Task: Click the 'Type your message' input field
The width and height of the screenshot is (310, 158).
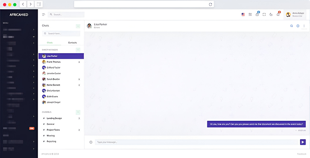Action: click(197, 142)
